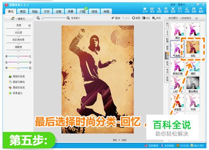Click the 清晰度 (sharpness) slider handle
The image size is (209, 150).
pyautogui.click(x=18, y=50)
